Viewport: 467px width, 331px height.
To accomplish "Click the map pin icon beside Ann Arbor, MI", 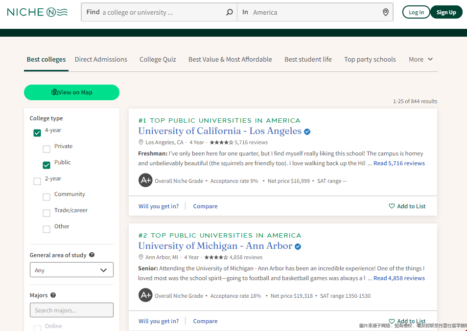I will (141, 257).
